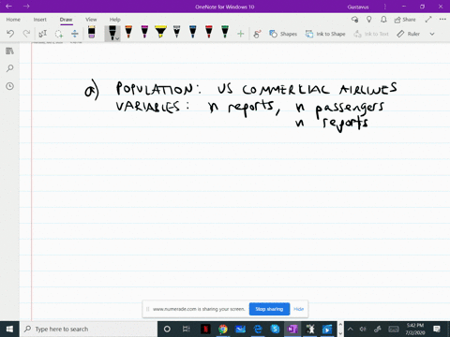The image size is (450, 337).
Task: Open clock showing 5:42 PM
Action: 415,329
